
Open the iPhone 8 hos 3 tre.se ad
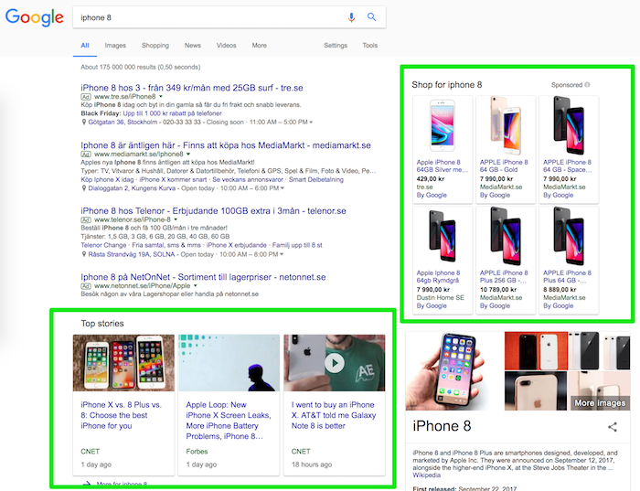pos(192,88)
